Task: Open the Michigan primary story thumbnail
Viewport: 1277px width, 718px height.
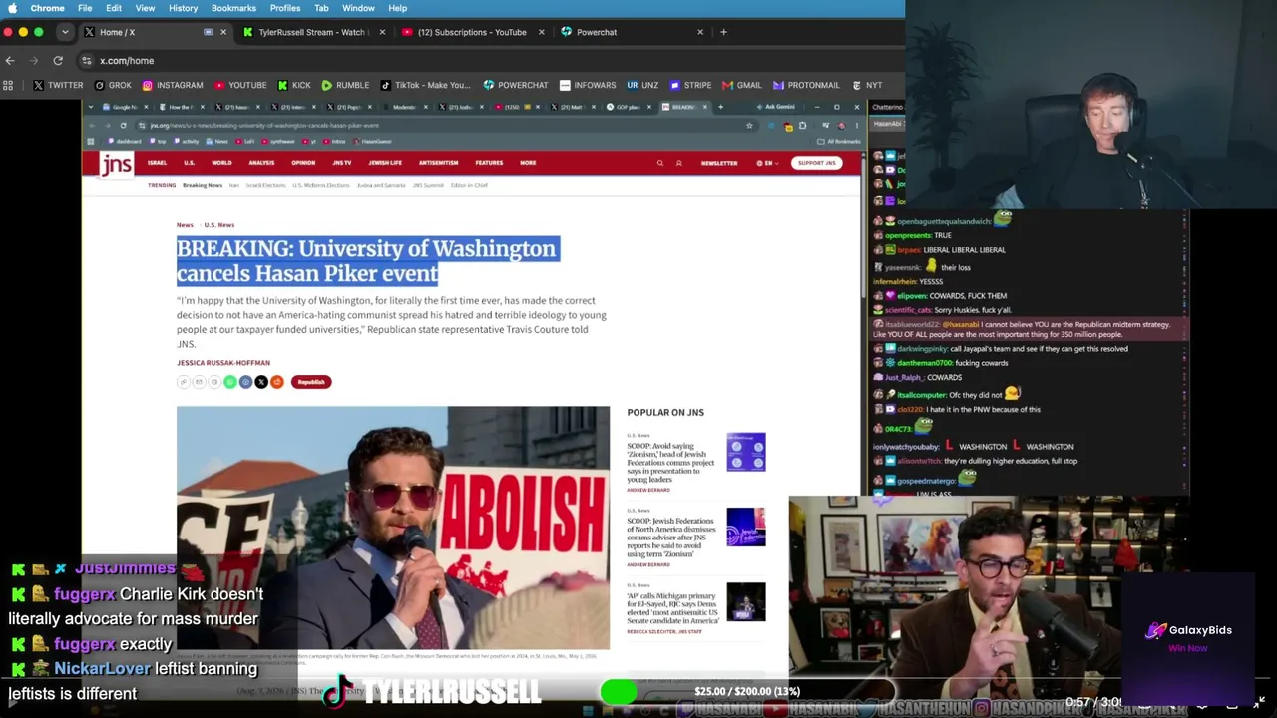Action: pyautogui.click(x=746, y=602)
